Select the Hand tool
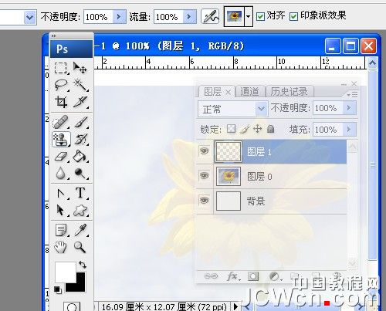 coord(61,247)
